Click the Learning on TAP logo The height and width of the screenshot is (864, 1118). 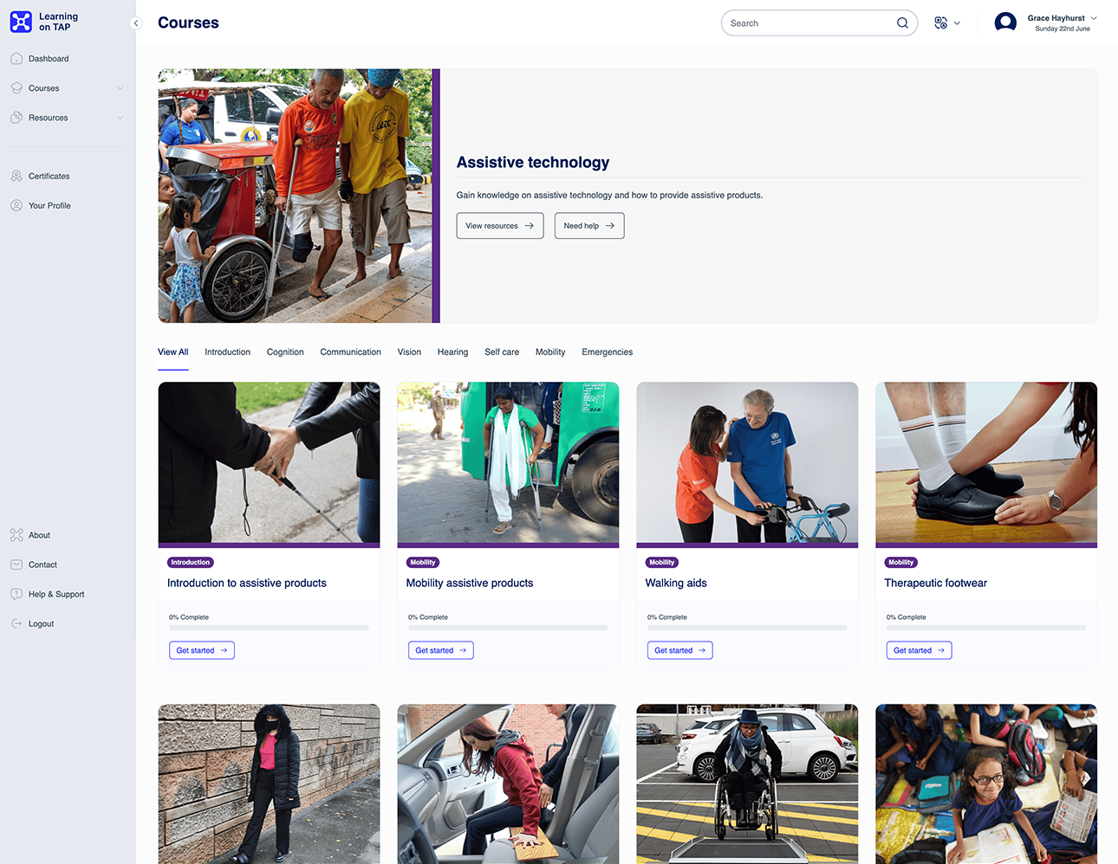click(44, 22)
